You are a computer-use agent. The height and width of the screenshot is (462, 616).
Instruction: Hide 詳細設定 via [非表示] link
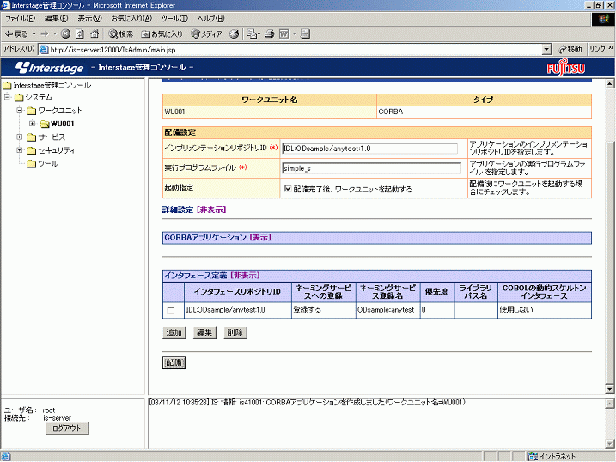click(211, 210)
